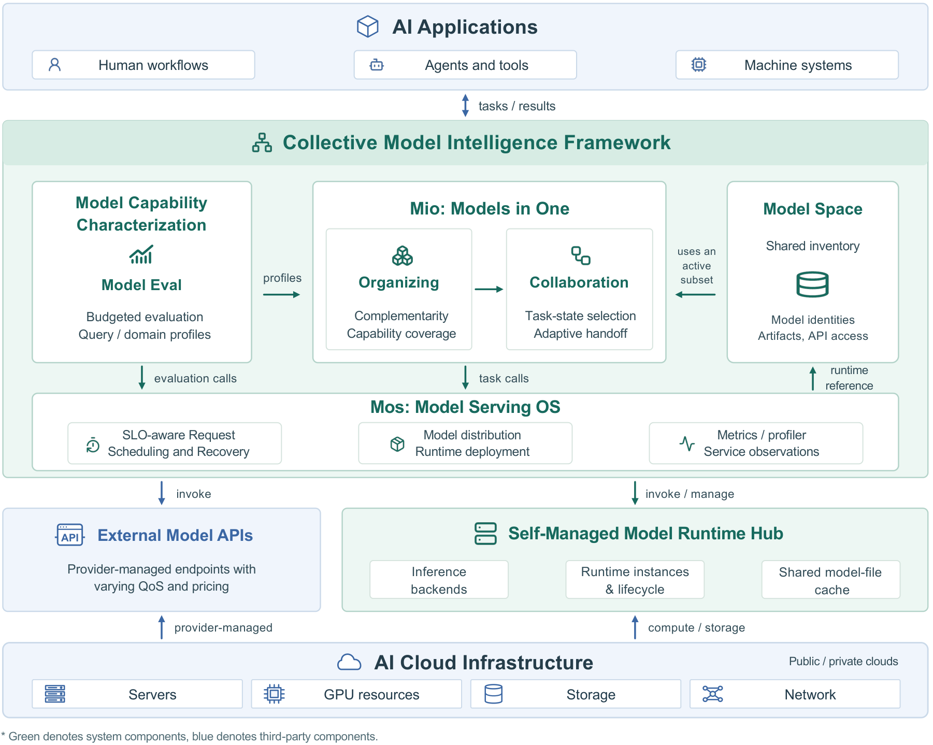Click the Model Capability Characterization title
Image resolution: width=933 pixels, height=745 pixels.
(141, 213)
